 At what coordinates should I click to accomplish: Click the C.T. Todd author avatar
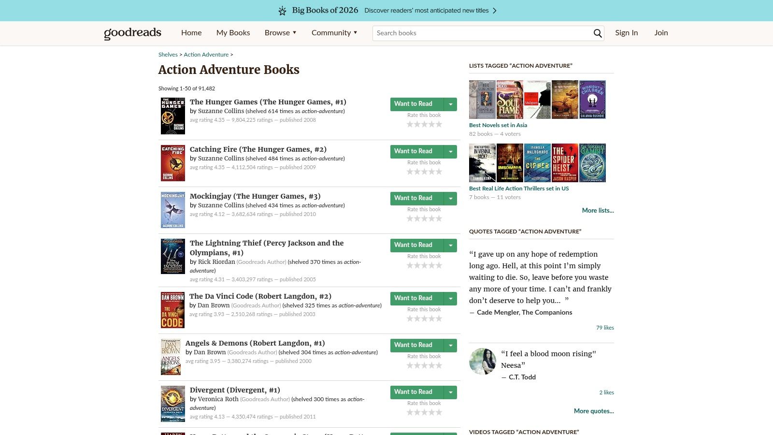[x=482, y=362]
